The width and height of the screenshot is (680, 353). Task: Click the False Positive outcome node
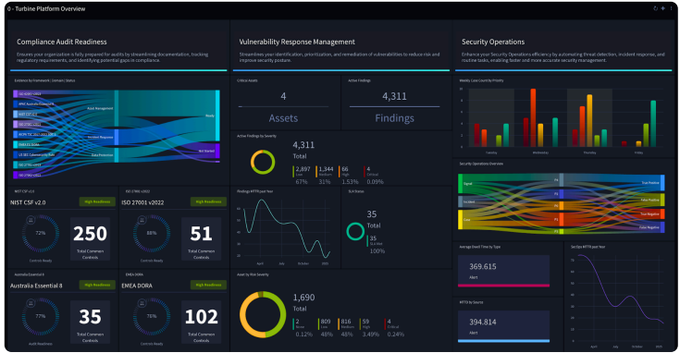[662, 200]
